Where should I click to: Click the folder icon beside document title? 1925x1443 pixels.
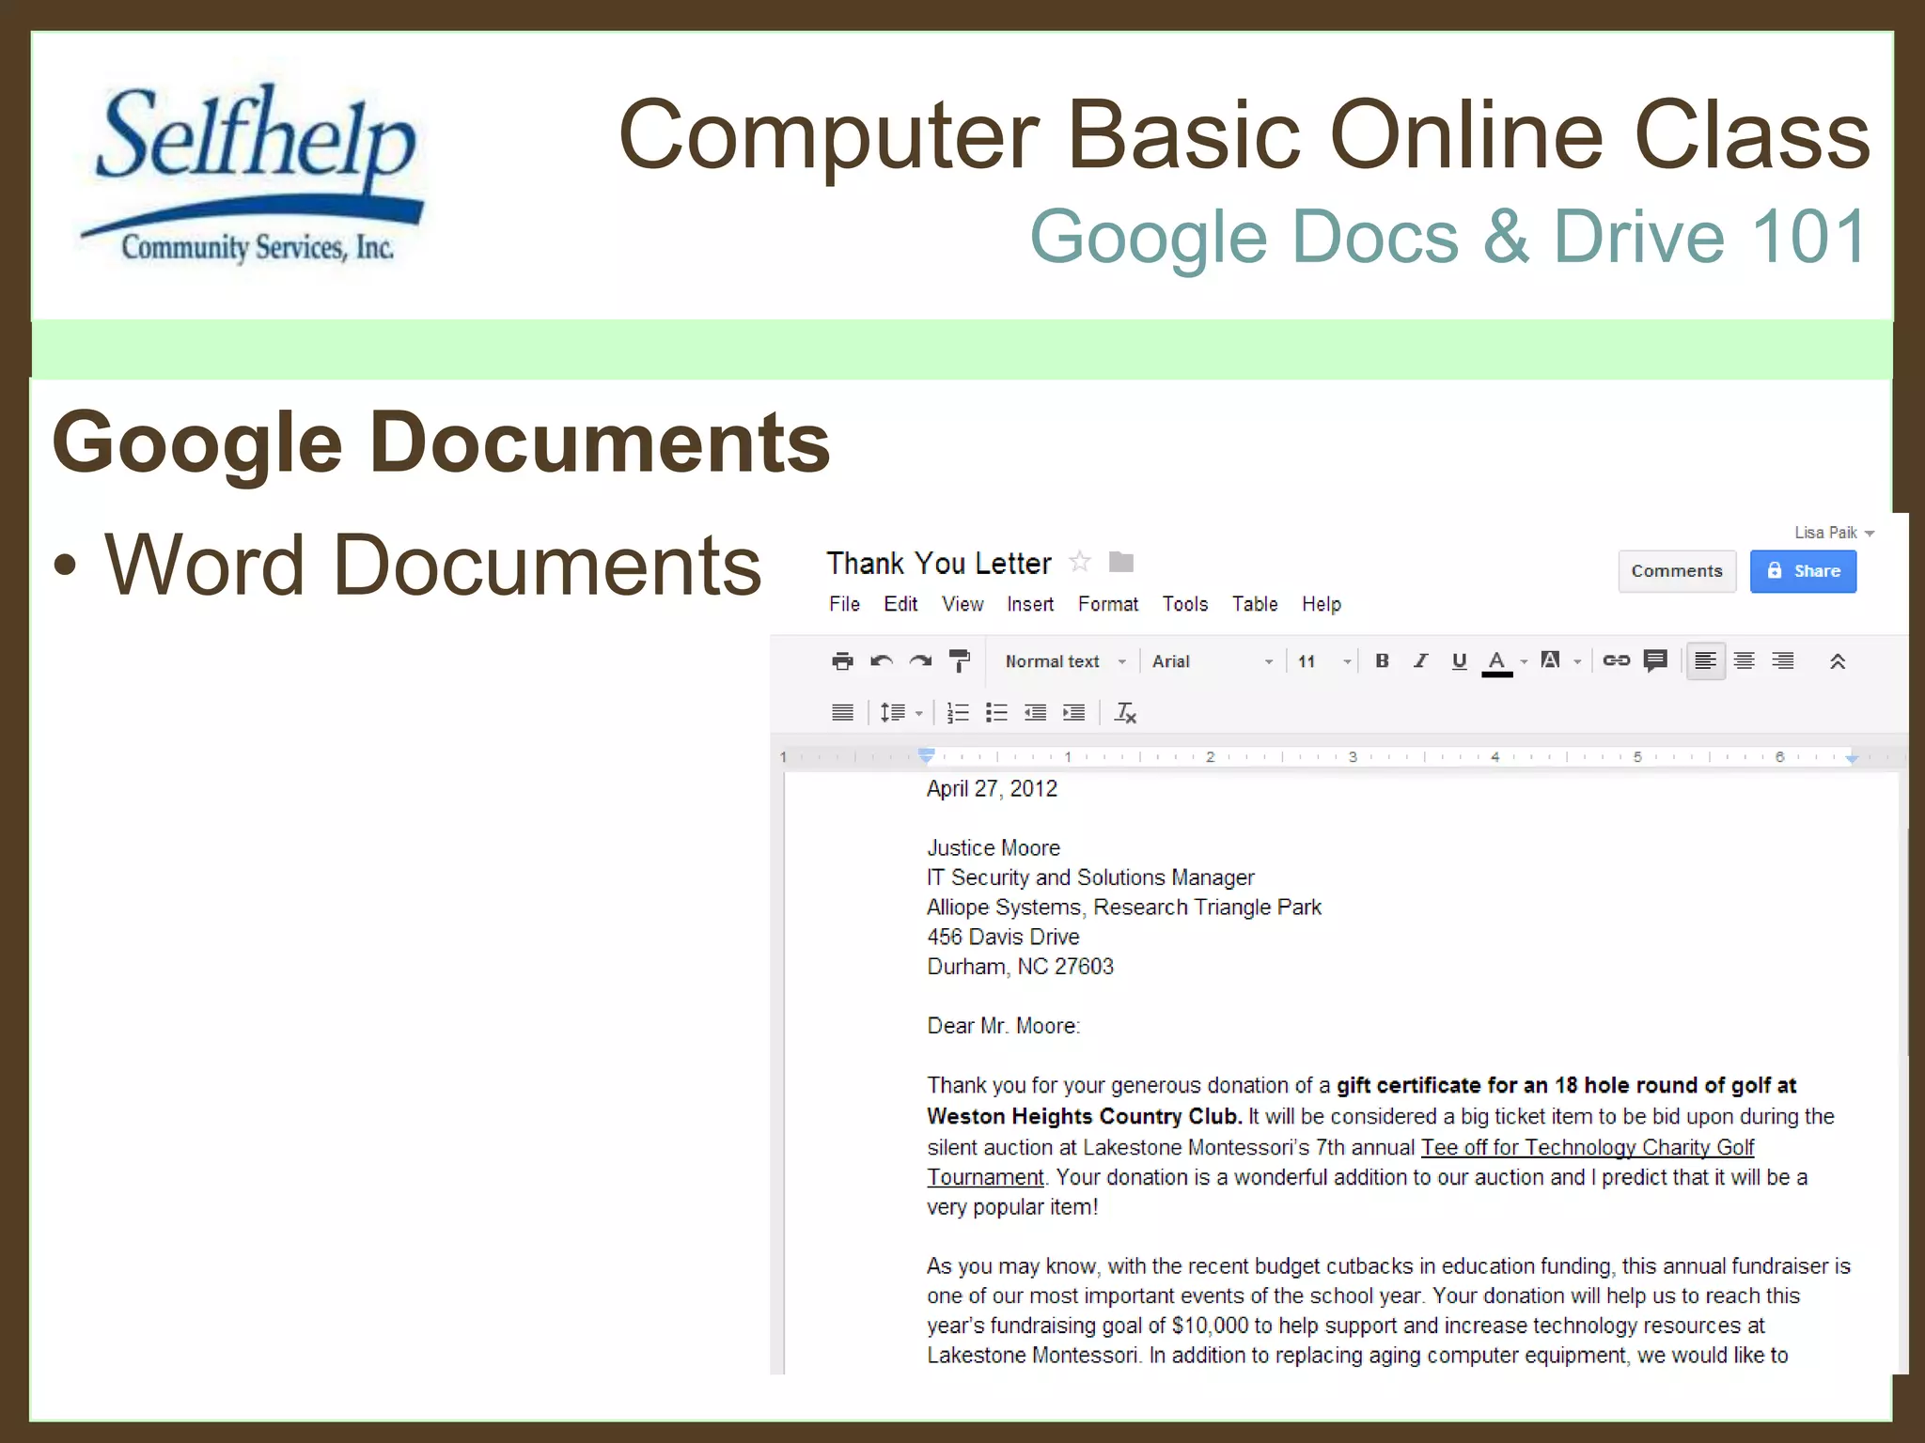point(1121,562)
